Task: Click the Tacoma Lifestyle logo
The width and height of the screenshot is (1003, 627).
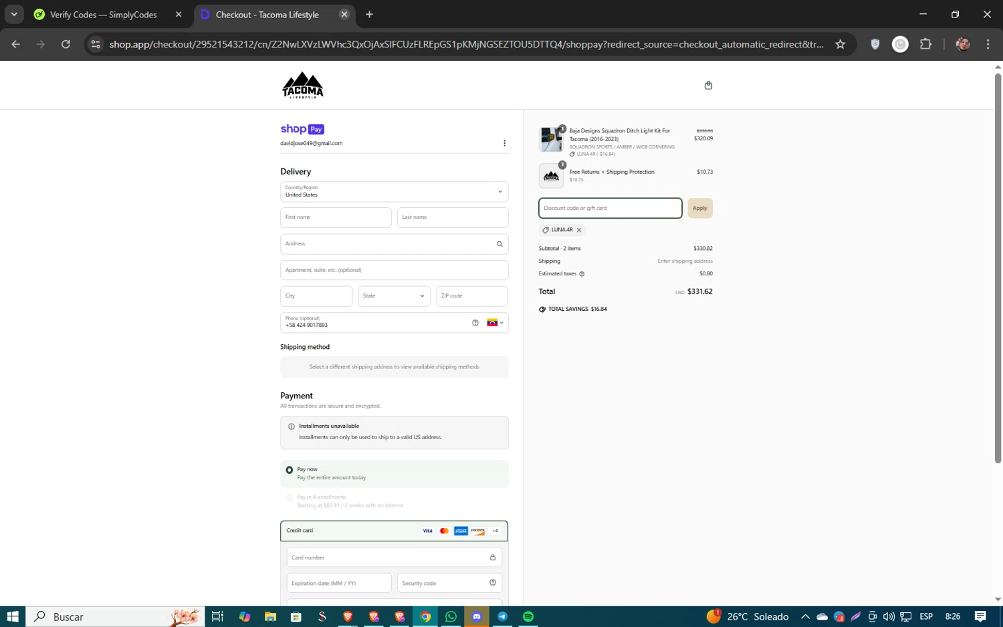Action: tap(303, 85)
